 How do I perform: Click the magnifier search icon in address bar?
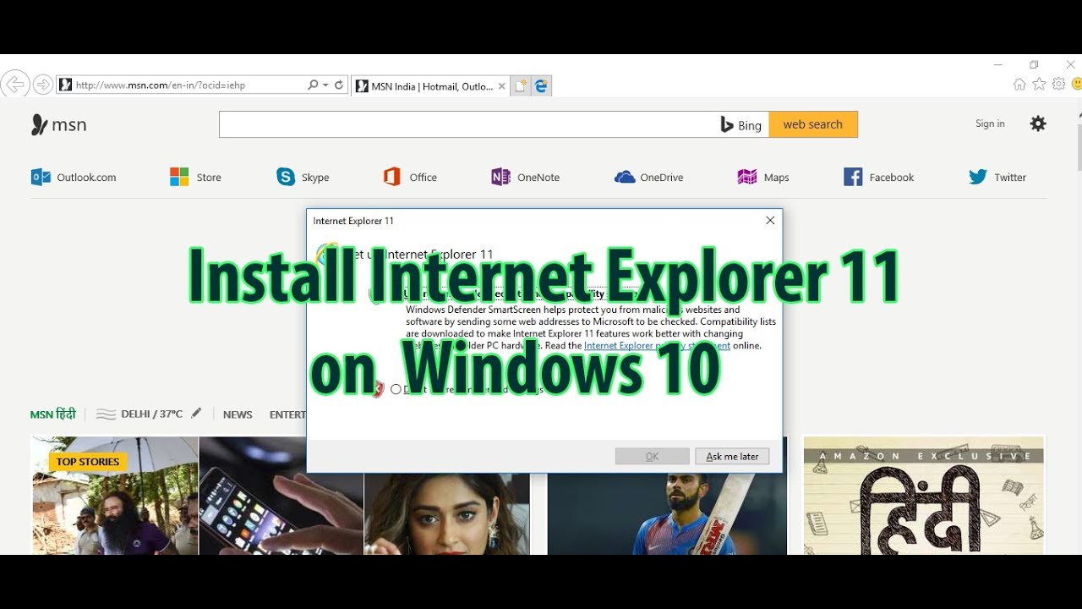point(313,85)
